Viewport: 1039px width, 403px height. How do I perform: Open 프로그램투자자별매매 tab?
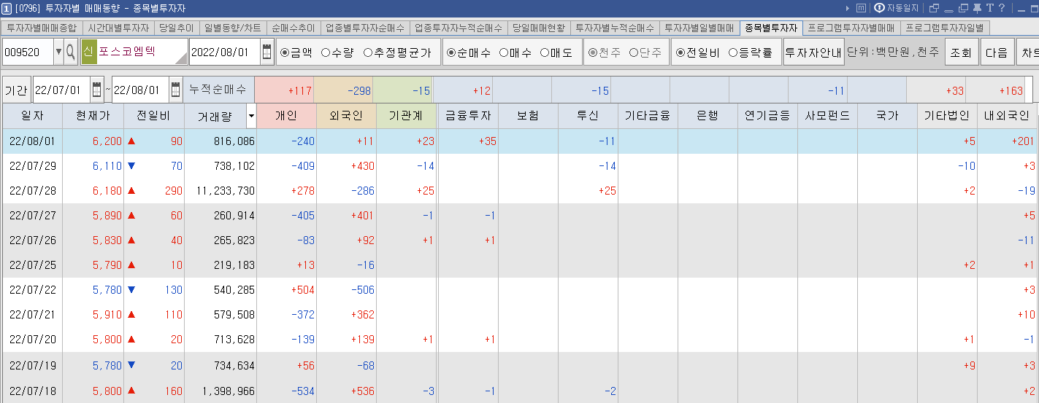click(x=851, y=28)
